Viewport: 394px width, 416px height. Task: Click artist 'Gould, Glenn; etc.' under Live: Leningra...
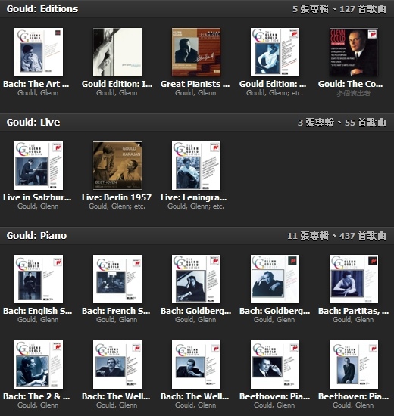click(x=195, y=206)
